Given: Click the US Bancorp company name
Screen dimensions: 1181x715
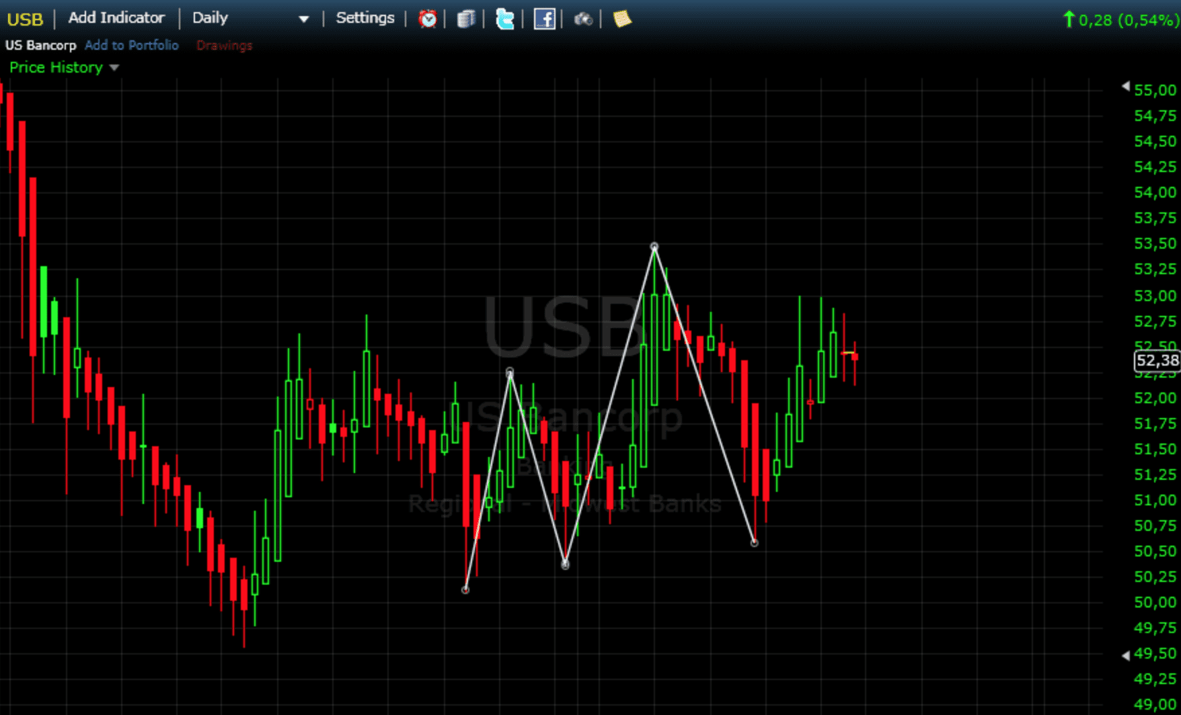Looking at the screenshot, I should point(40,45).
